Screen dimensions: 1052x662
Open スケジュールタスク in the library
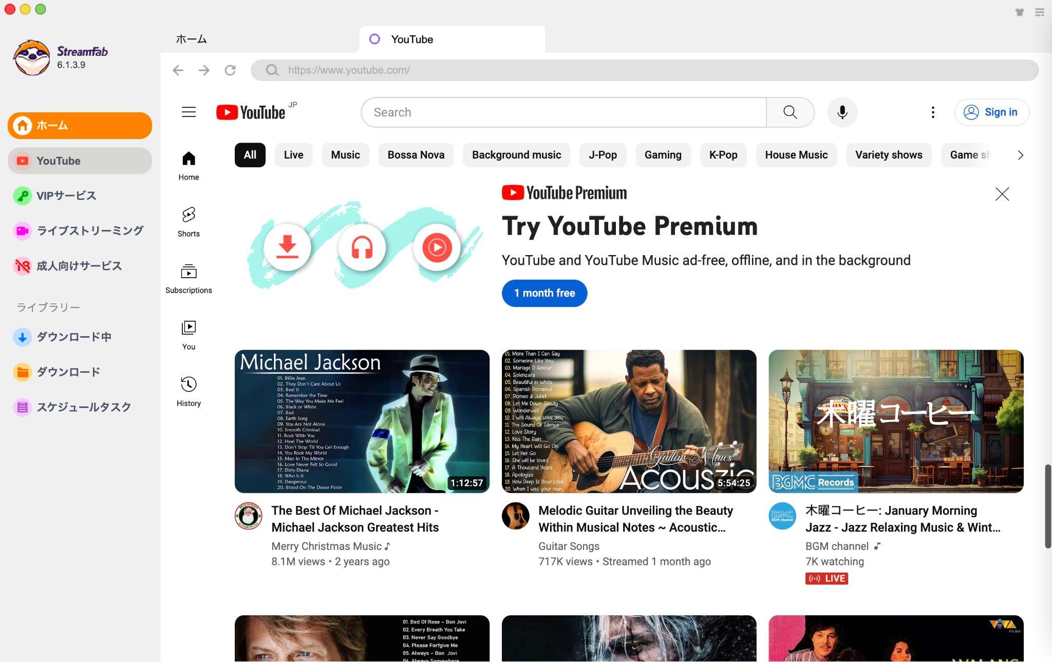point(80,407)
